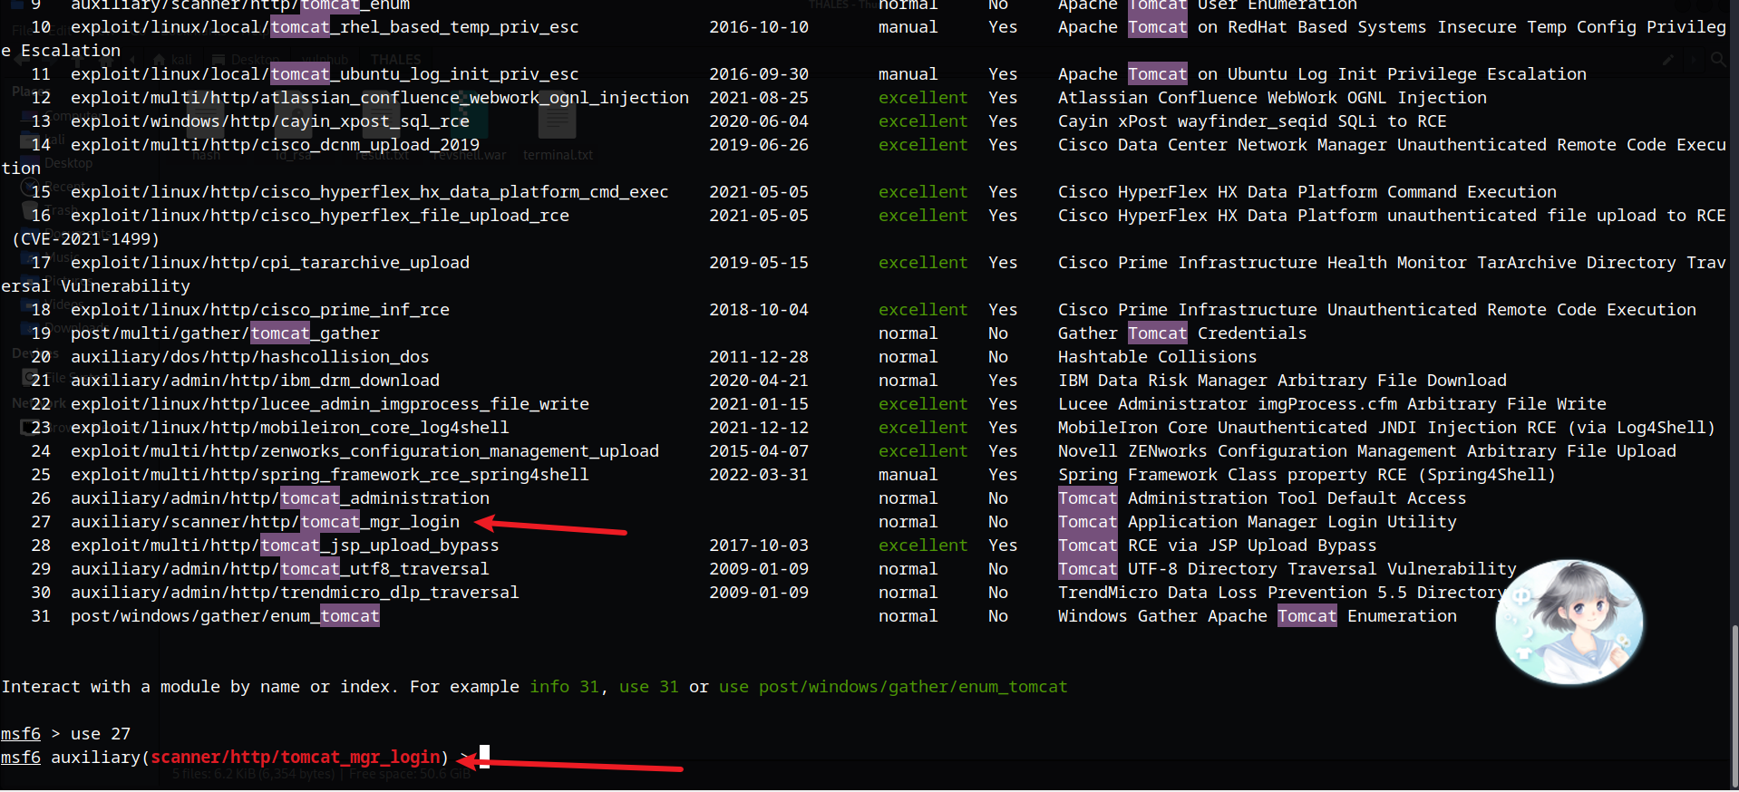Click the 'use 27' command text
Screen dimensions: 1739x792
click(100, 733)
